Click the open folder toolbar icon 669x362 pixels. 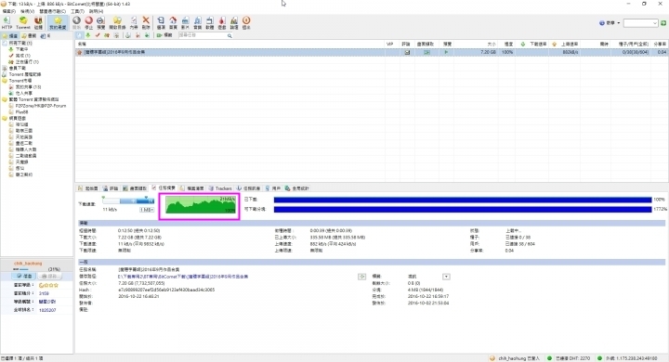point(117,22)
